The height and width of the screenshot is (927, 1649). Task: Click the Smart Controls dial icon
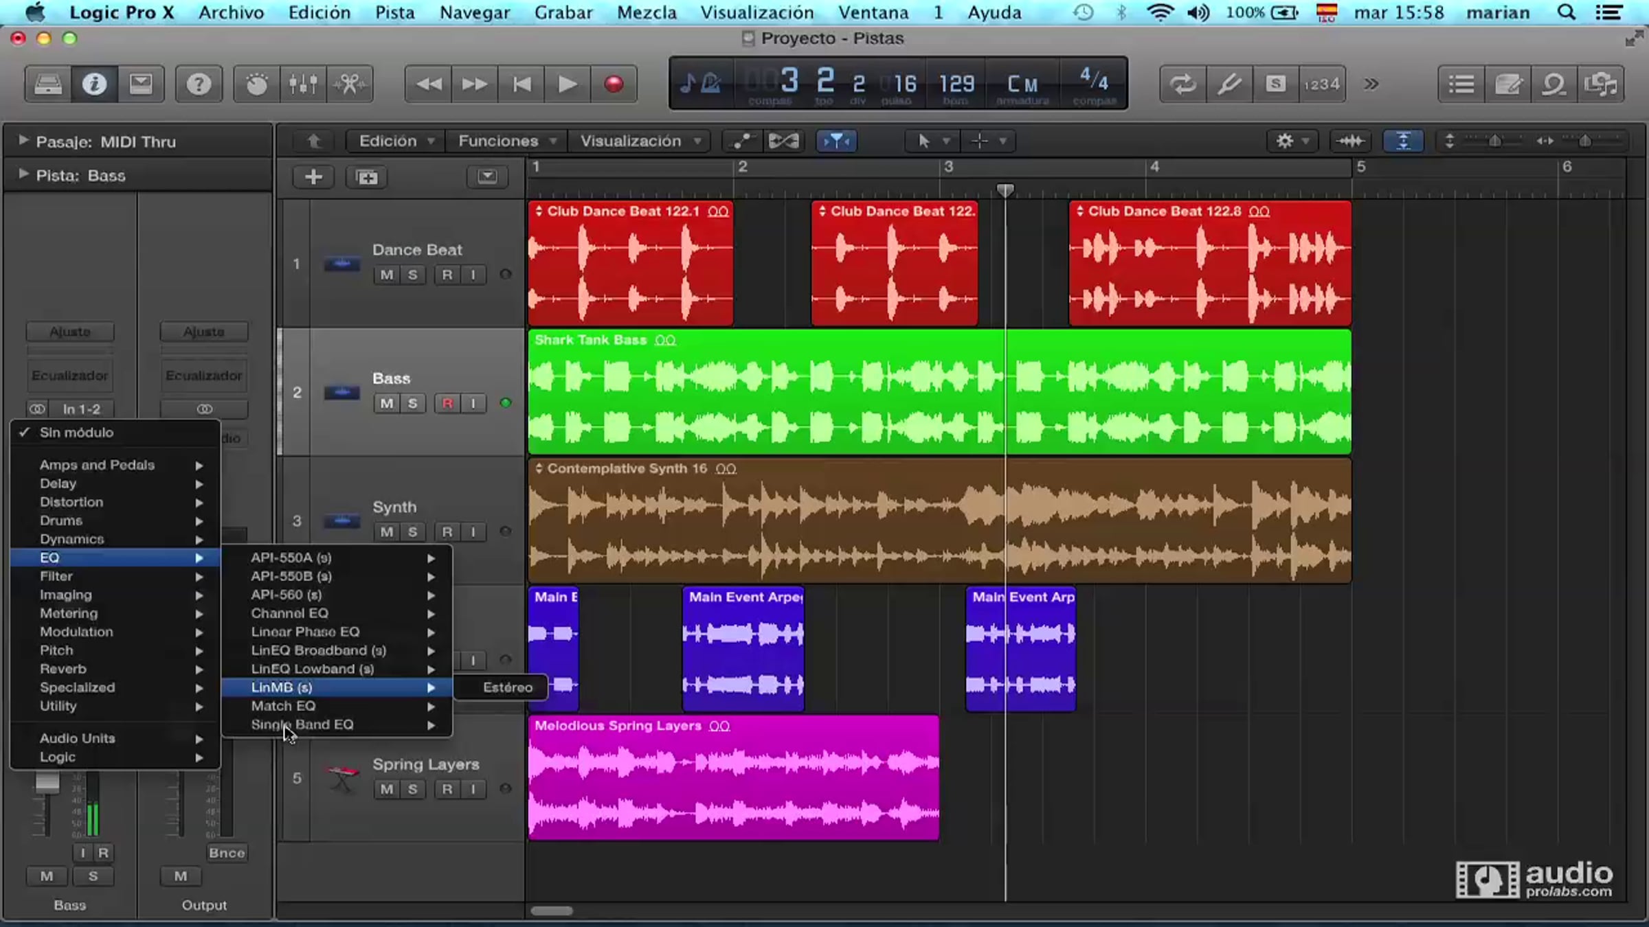pos(256,84)
